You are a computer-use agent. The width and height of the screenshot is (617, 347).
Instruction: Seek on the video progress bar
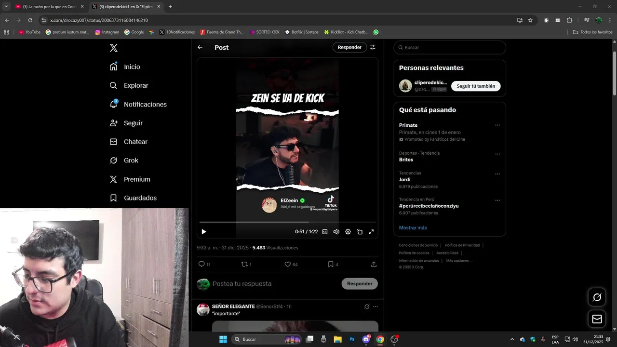287,222
